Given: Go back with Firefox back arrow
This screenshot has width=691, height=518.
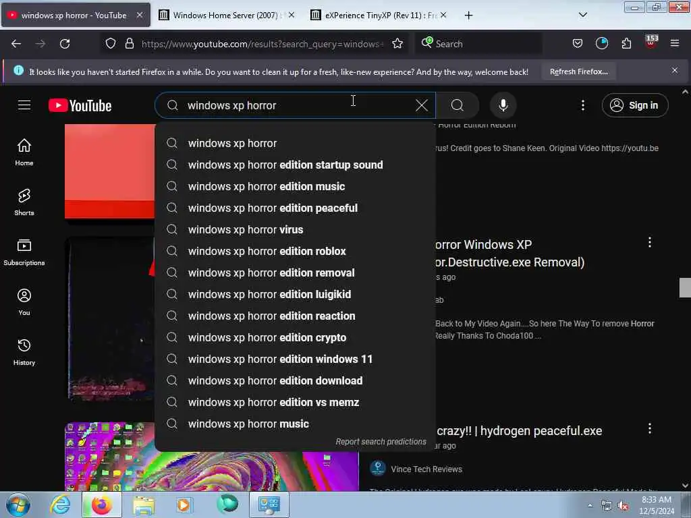Looking at the screenshot, I should 16,44.
